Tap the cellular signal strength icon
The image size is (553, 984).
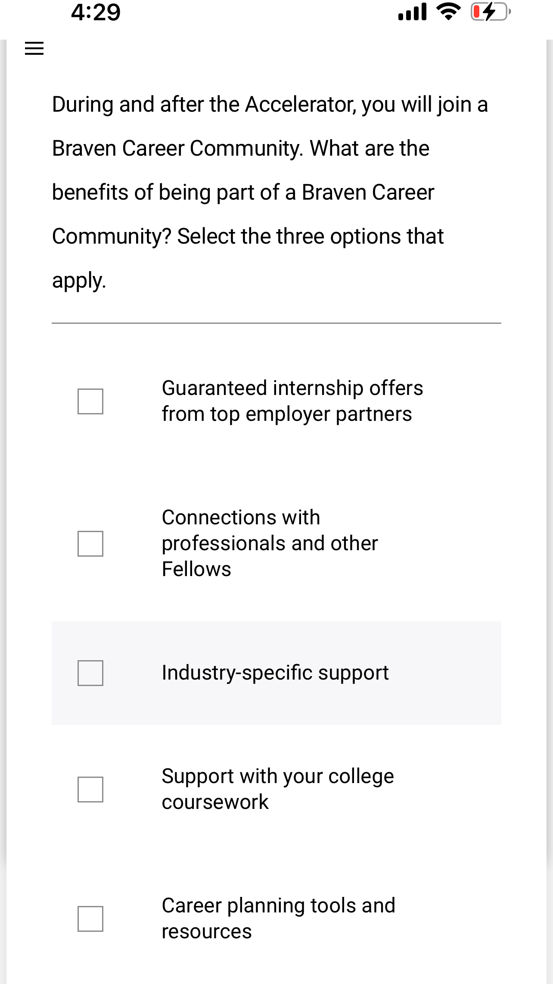pyautogui.click(x=412, y=12)
